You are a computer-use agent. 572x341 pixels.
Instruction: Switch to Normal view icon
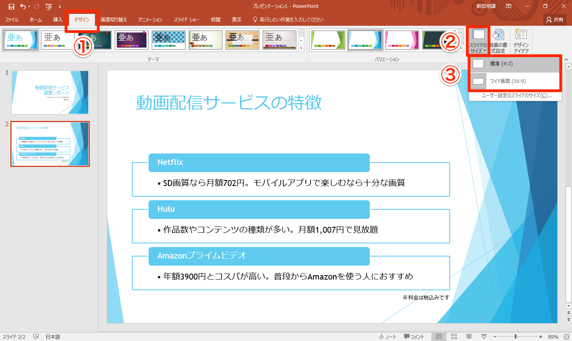pos(439,337)
